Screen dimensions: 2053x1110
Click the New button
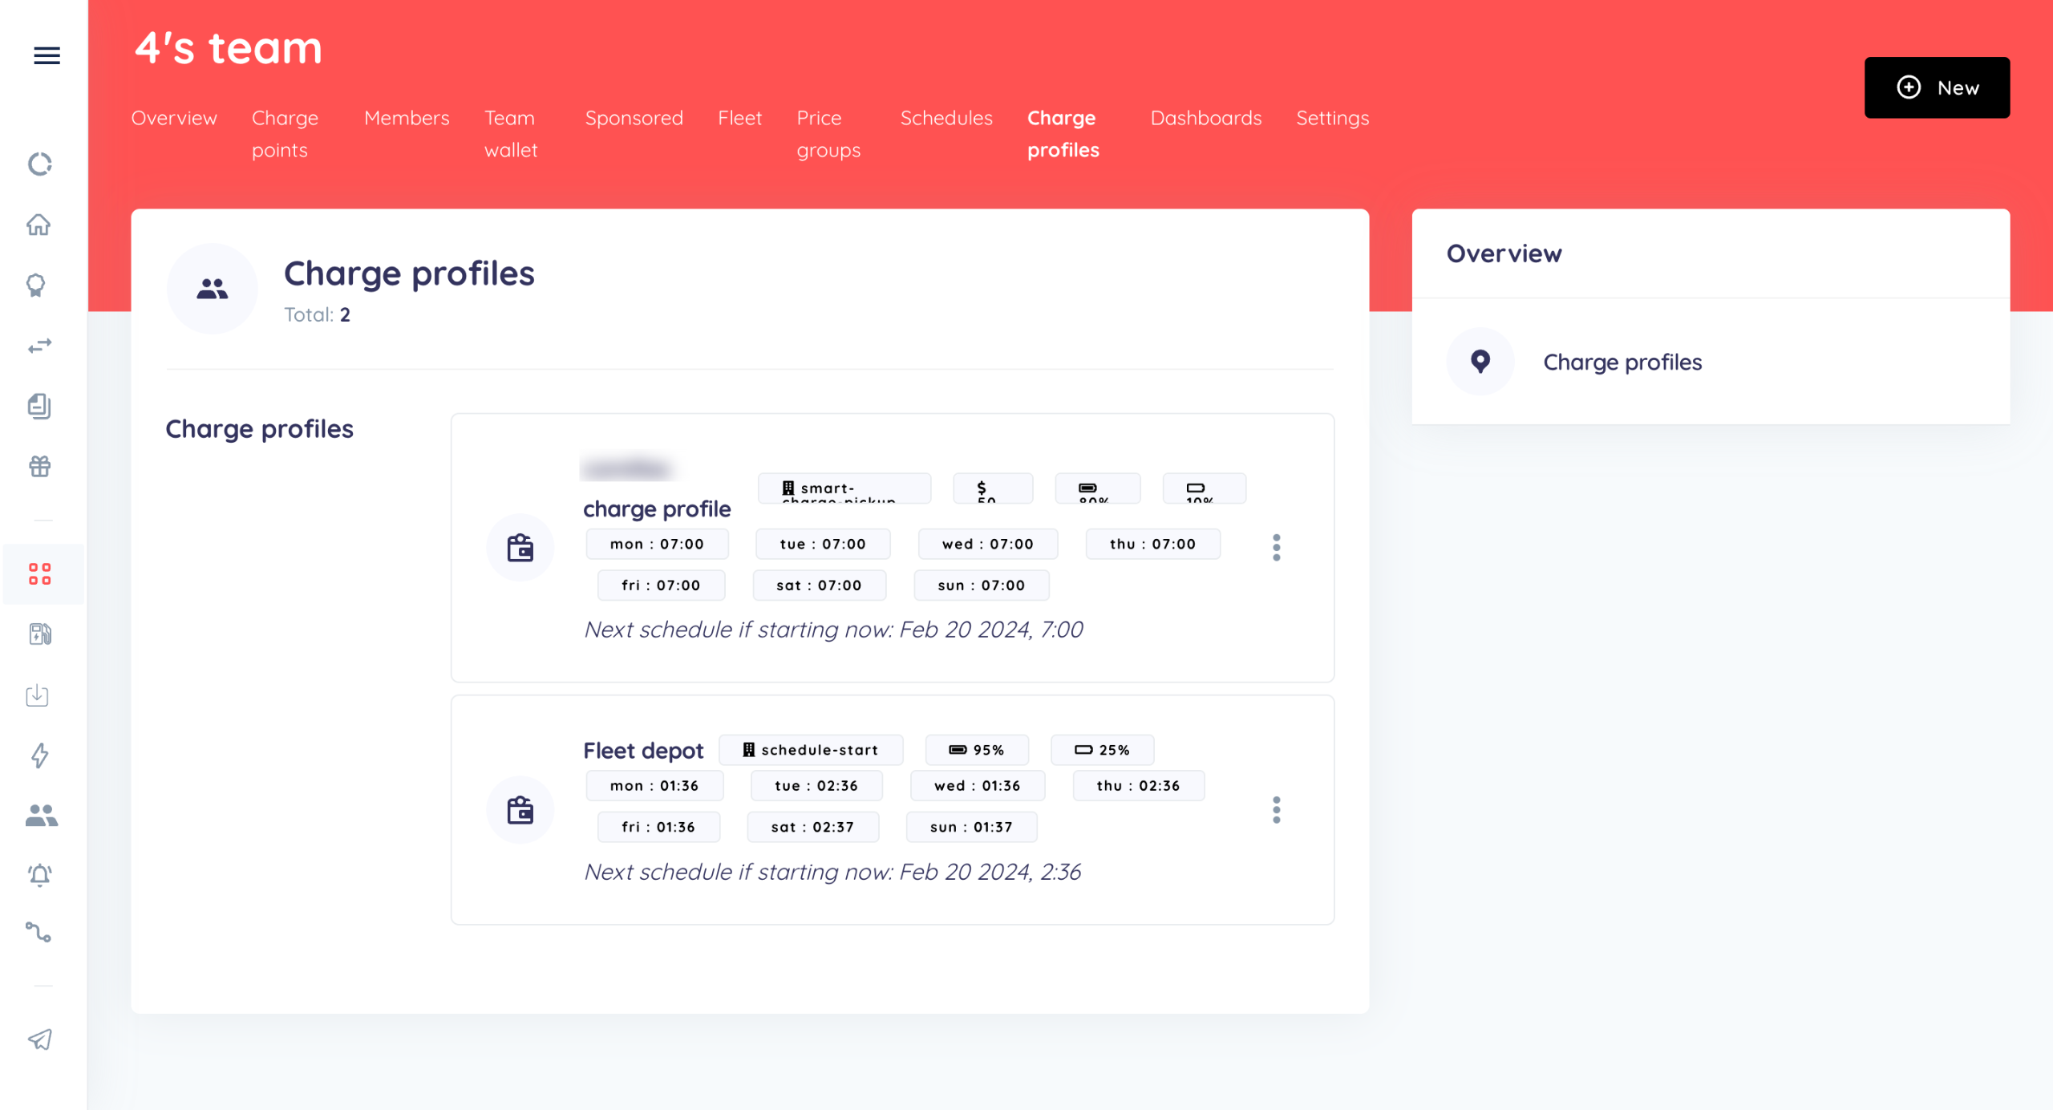click(x=1936, y=87)
